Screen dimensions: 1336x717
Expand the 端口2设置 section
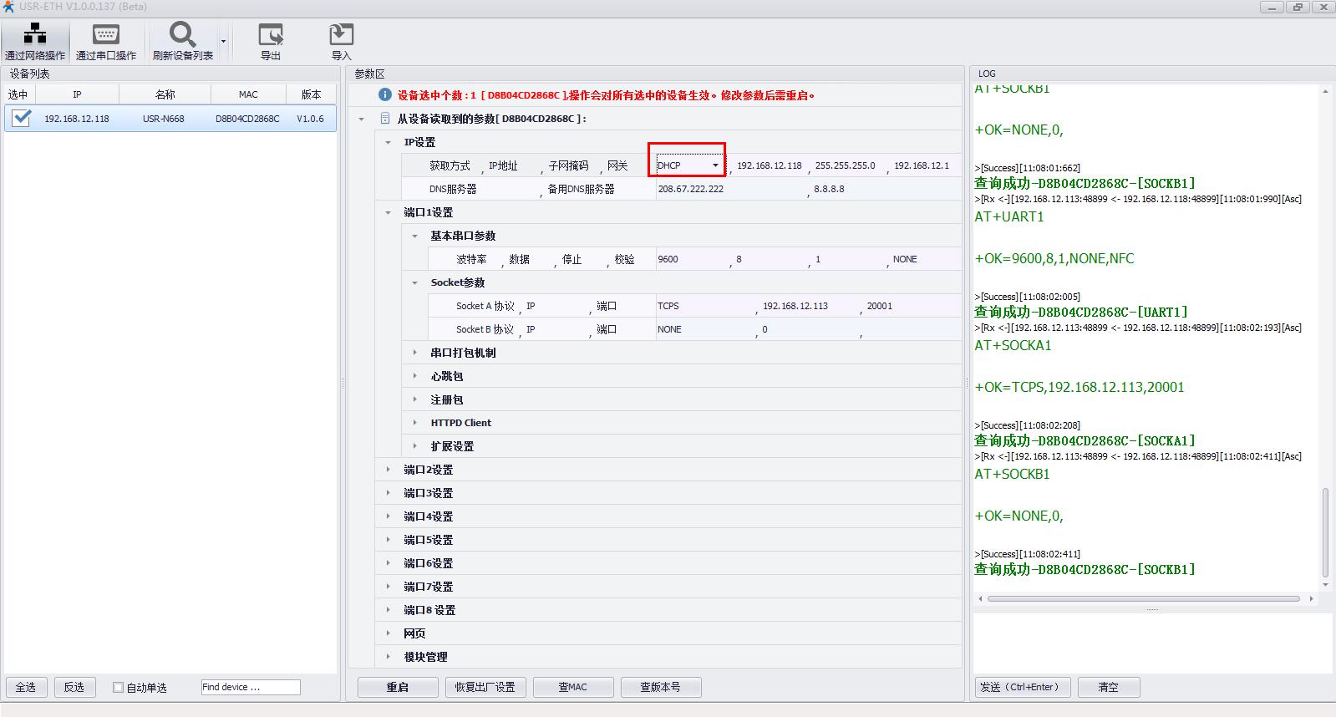coord(388,470)
